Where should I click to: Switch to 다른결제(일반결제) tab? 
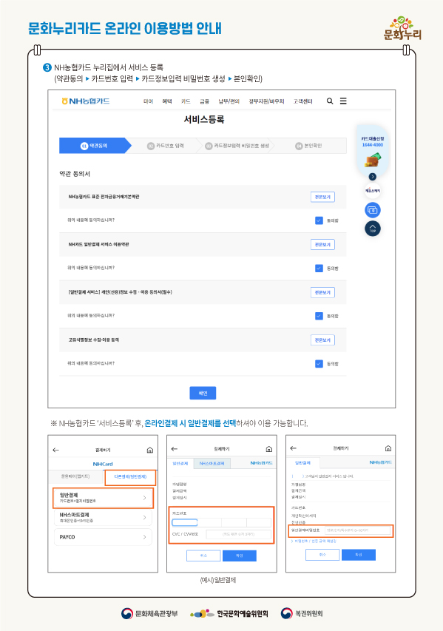tap(130, 476)
